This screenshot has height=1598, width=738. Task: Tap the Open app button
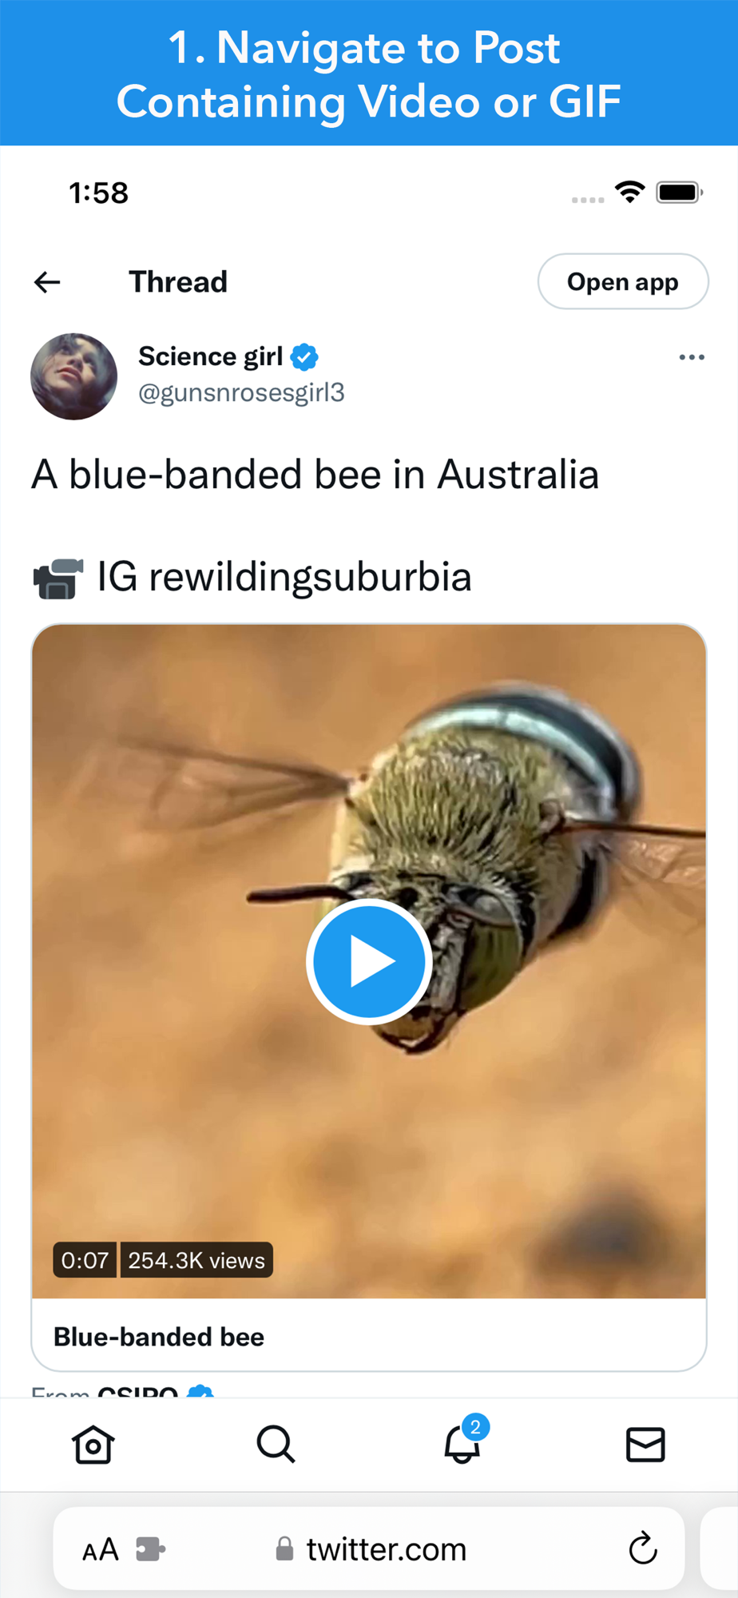click(x=623, y=281)
